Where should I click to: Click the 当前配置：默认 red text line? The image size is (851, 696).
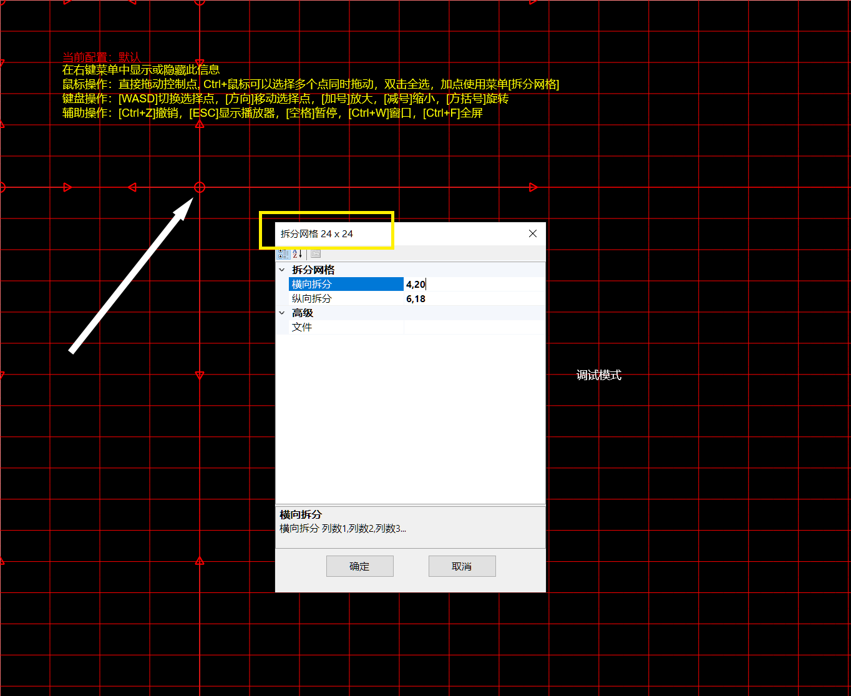pos(102,57)
